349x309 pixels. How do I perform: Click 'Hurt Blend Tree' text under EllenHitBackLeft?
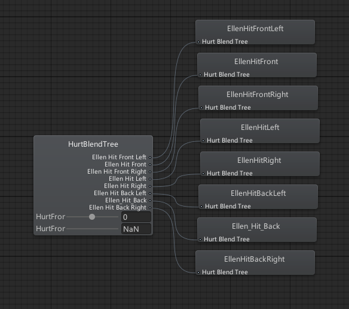coord(228,207)
